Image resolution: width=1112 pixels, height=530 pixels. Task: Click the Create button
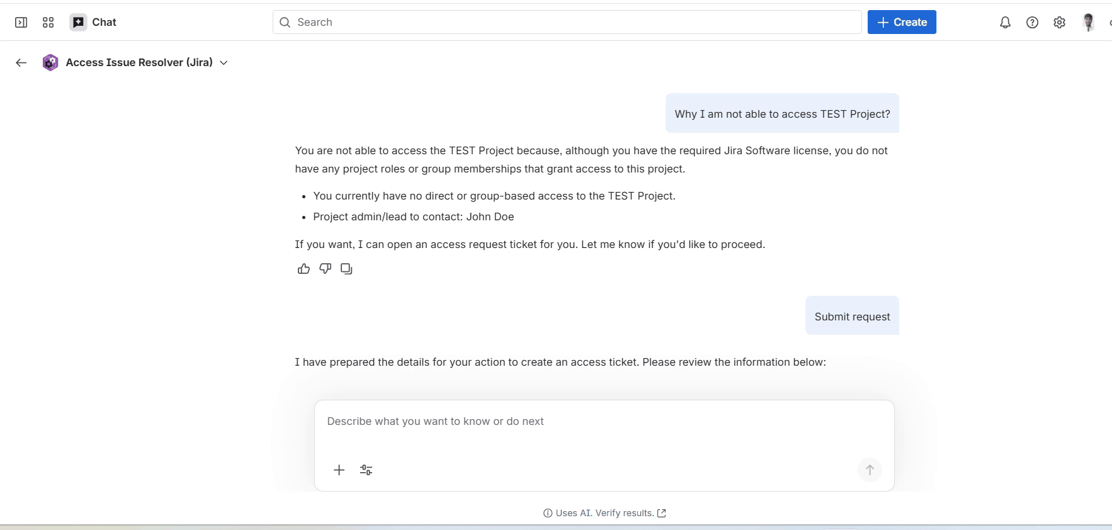point(902,22)
